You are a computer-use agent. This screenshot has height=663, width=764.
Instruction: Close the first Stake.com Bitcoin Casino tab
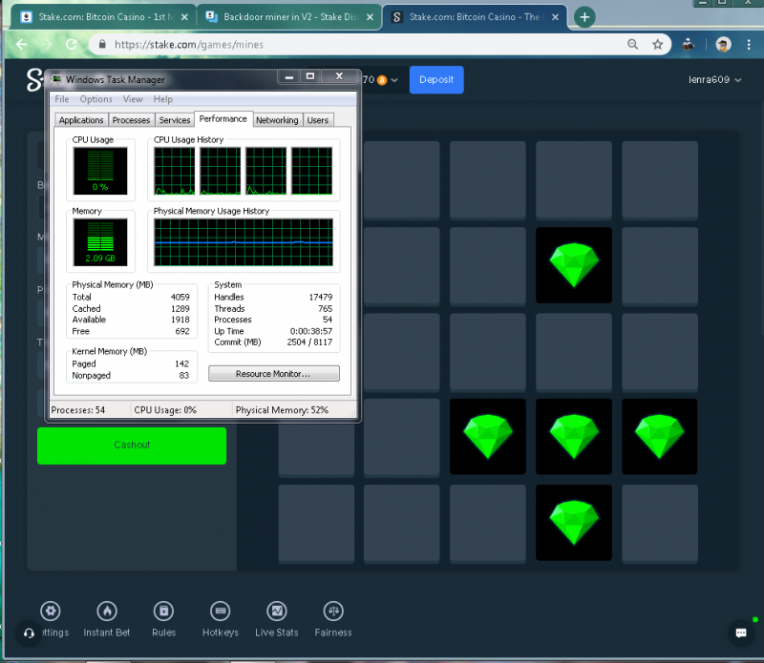coord(184,17)
